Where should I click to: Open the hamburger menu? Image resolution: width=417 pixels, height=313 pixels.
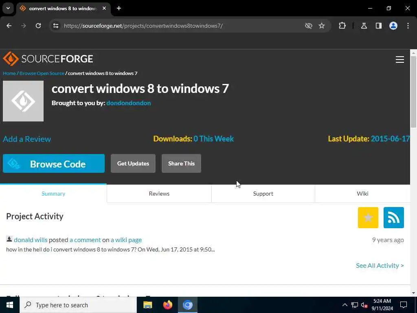point(400,60)
